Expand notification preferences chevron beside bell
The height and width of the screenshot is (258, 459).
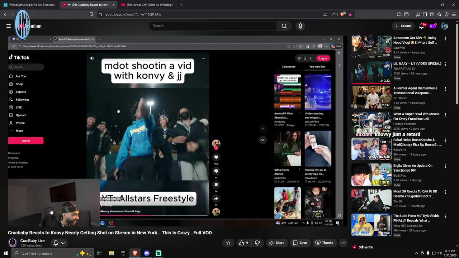click(63, 243)
